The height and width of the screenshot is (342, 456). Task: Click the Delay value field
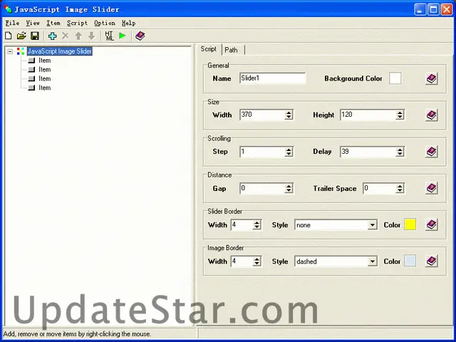(x=368, y=152)
